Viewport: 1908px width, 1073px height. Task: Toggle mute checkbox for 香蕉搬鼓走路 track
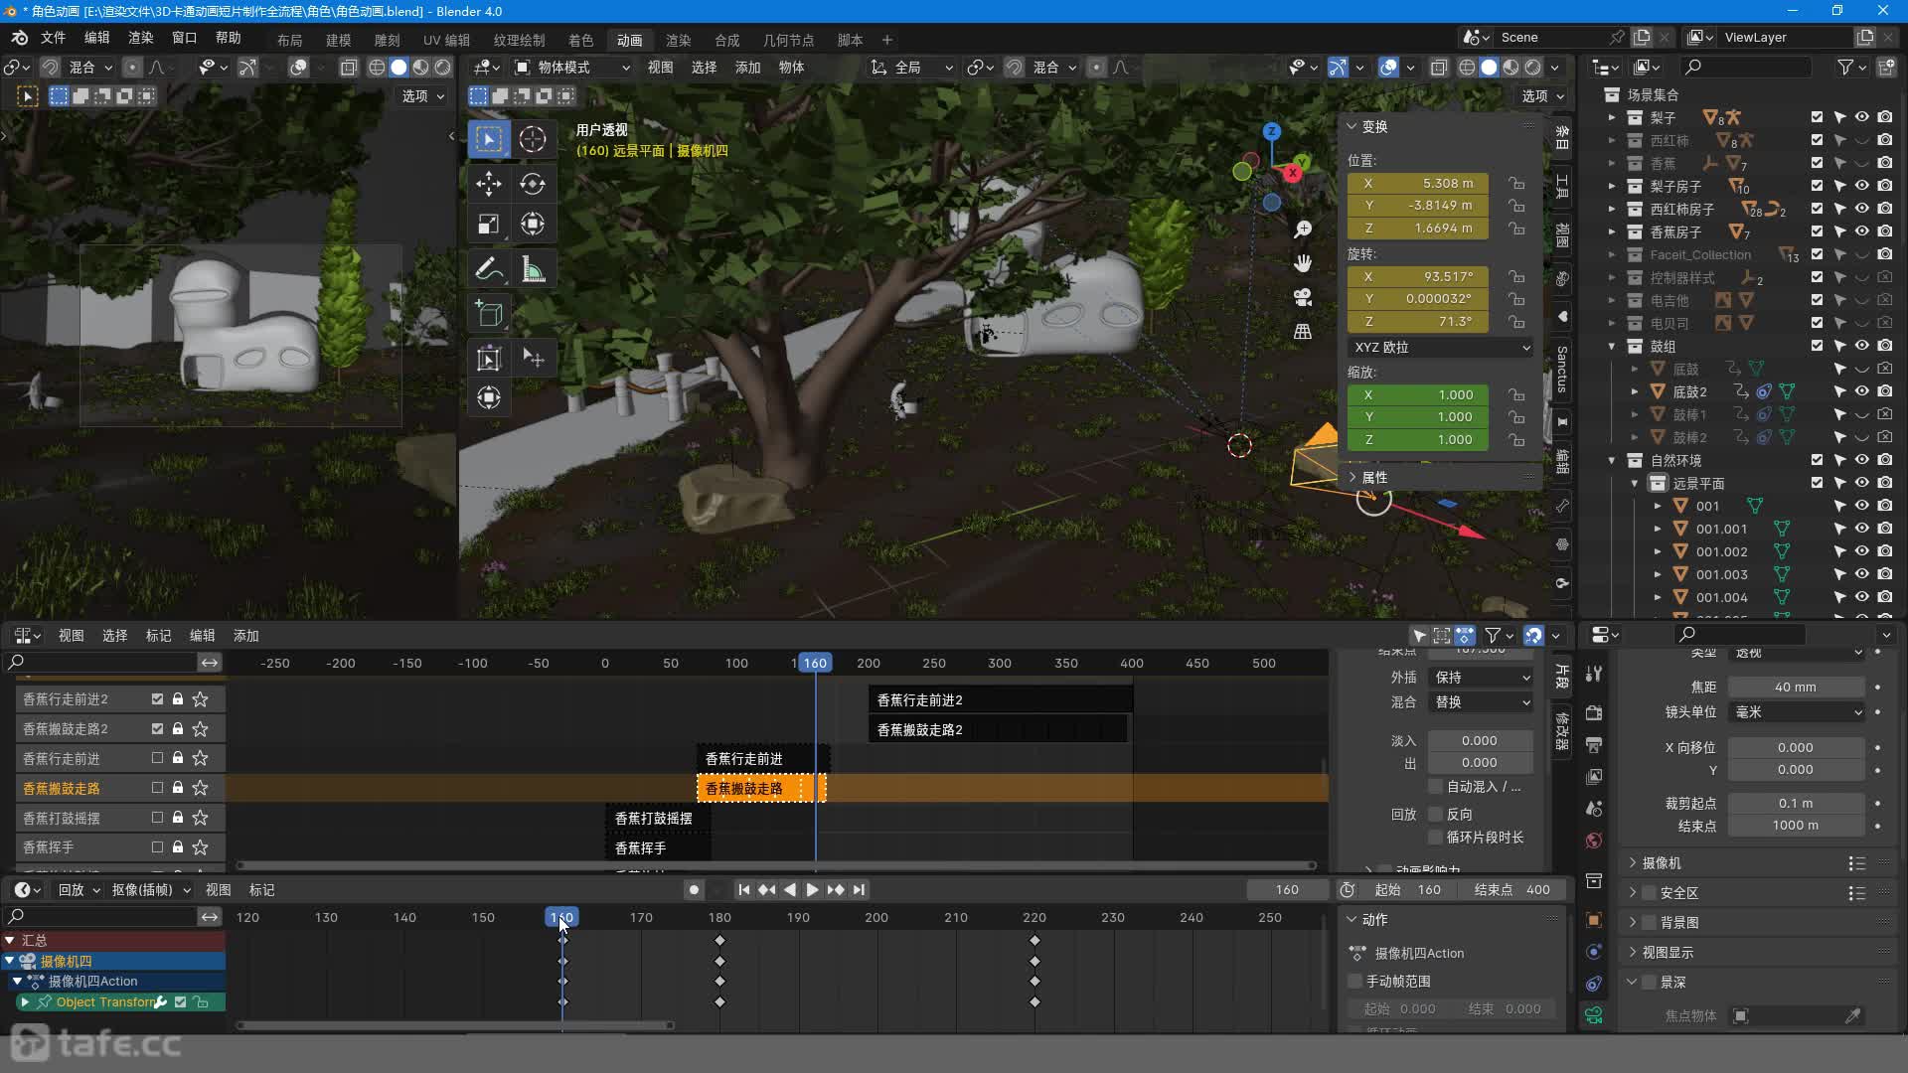click(x=157, y=788)
